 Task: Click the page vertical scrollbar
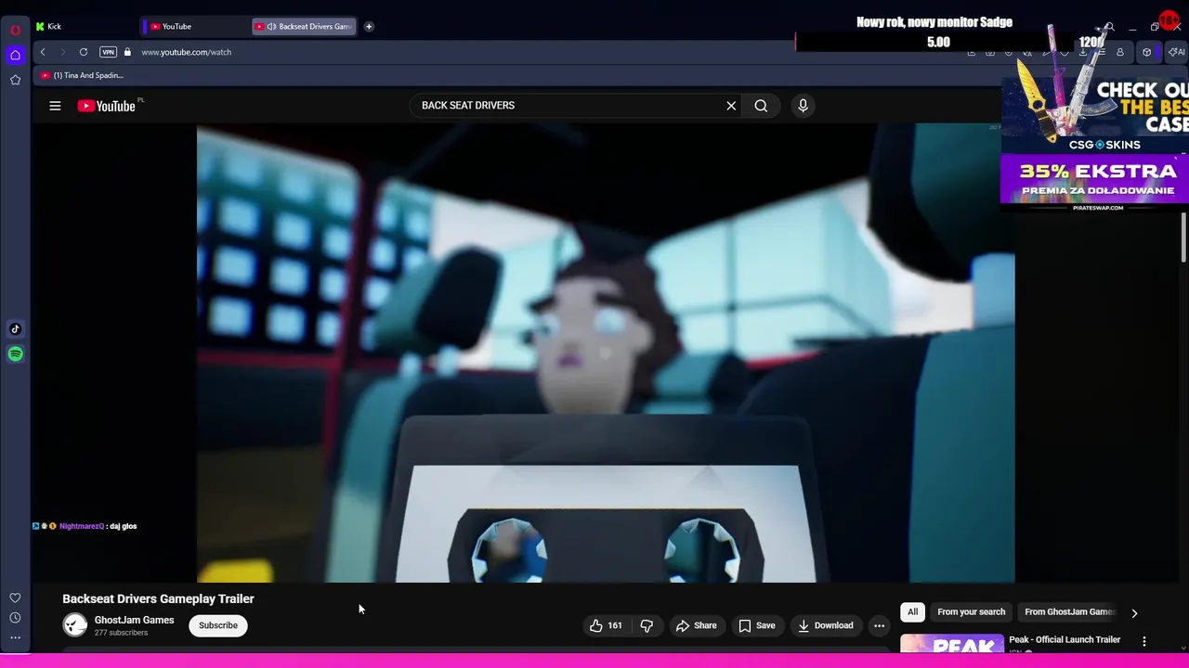click(1183, 237)
